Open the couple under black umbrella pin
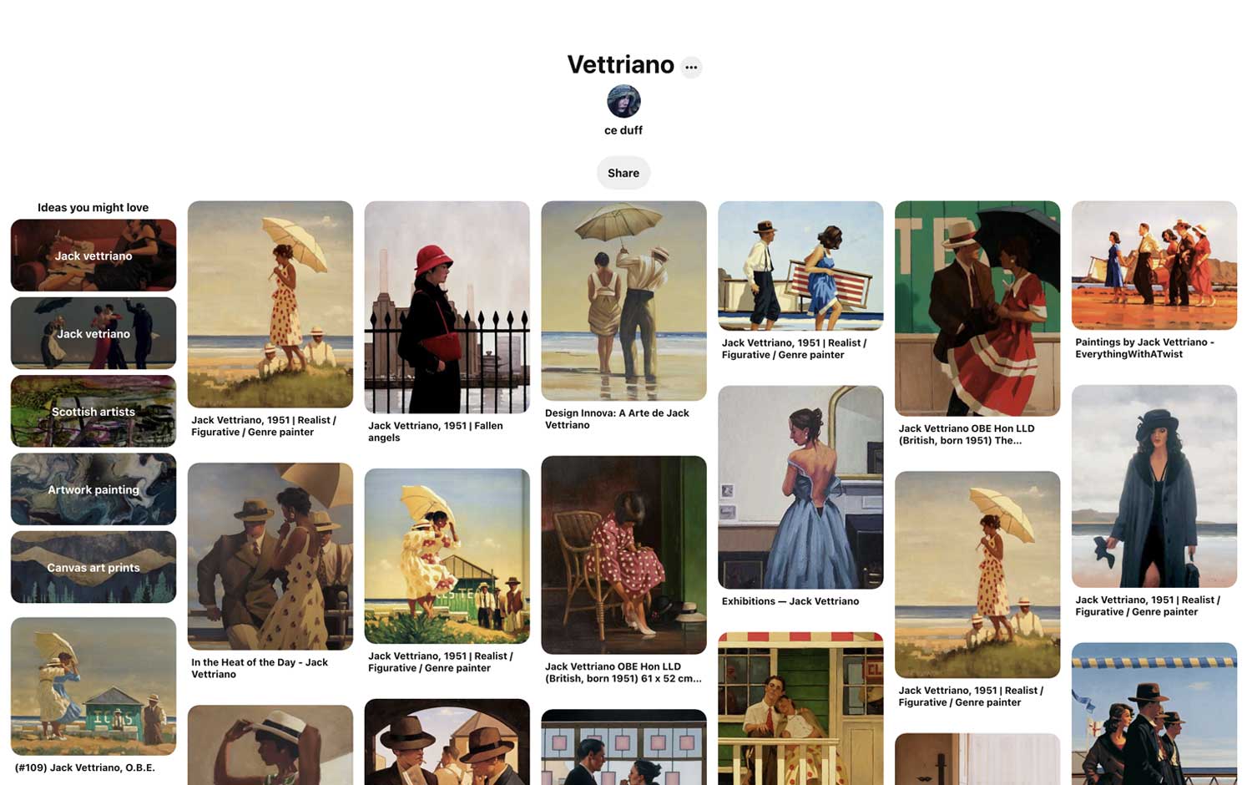Screen dimensions: 1252x785 tap(977, 308)
